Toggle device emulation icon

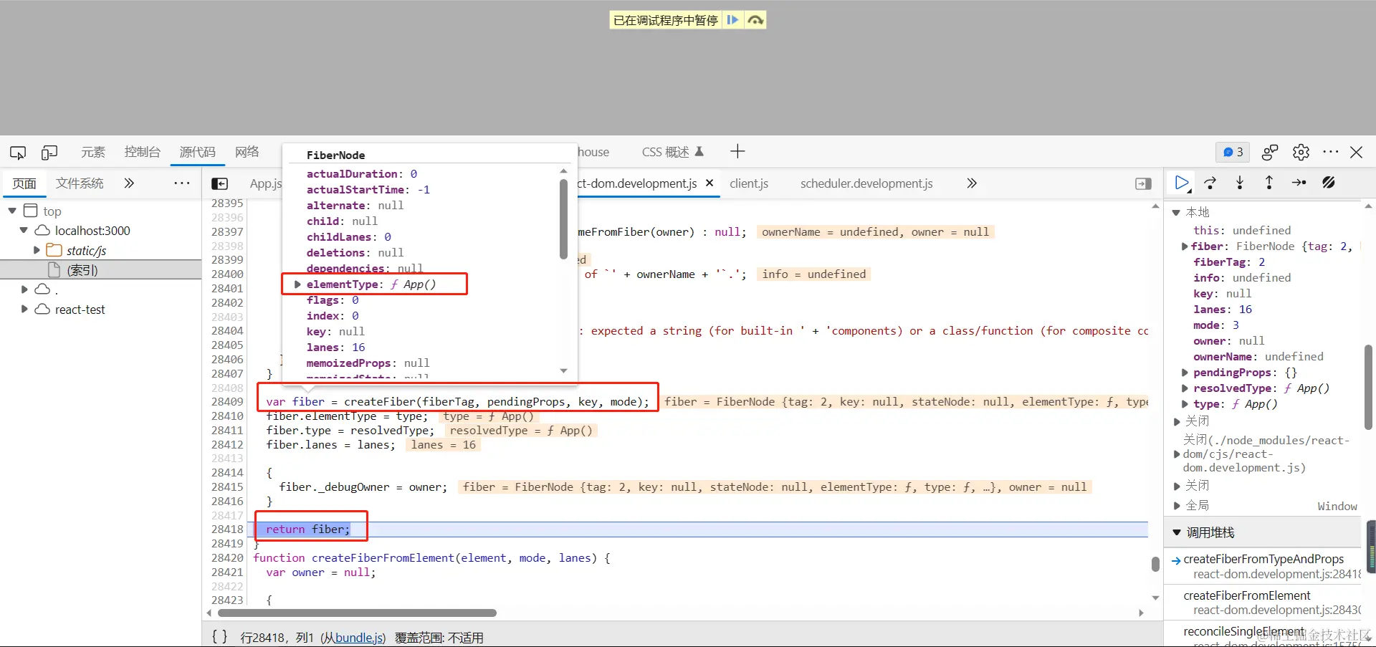tap(49, 153)
